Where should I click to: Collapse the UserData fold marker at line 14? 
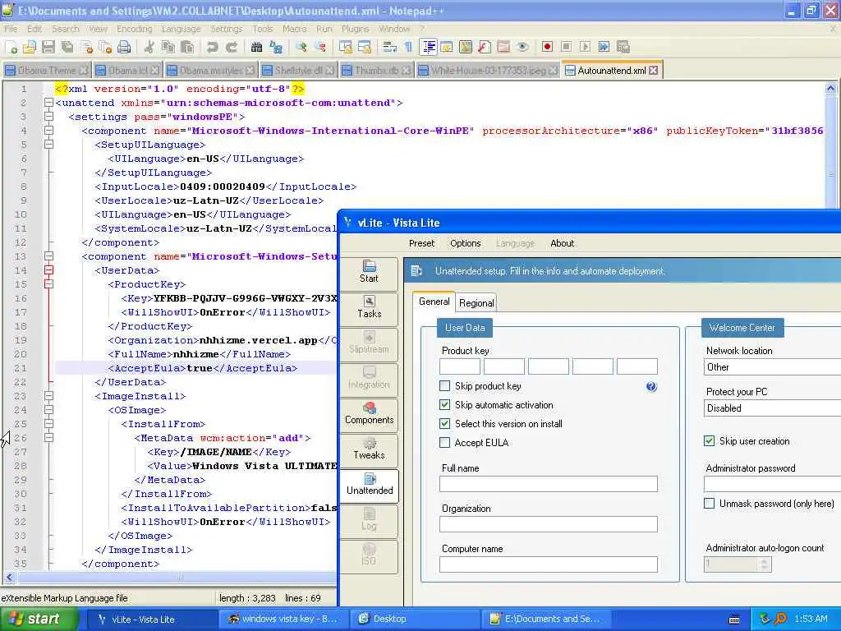pos(48,269)
